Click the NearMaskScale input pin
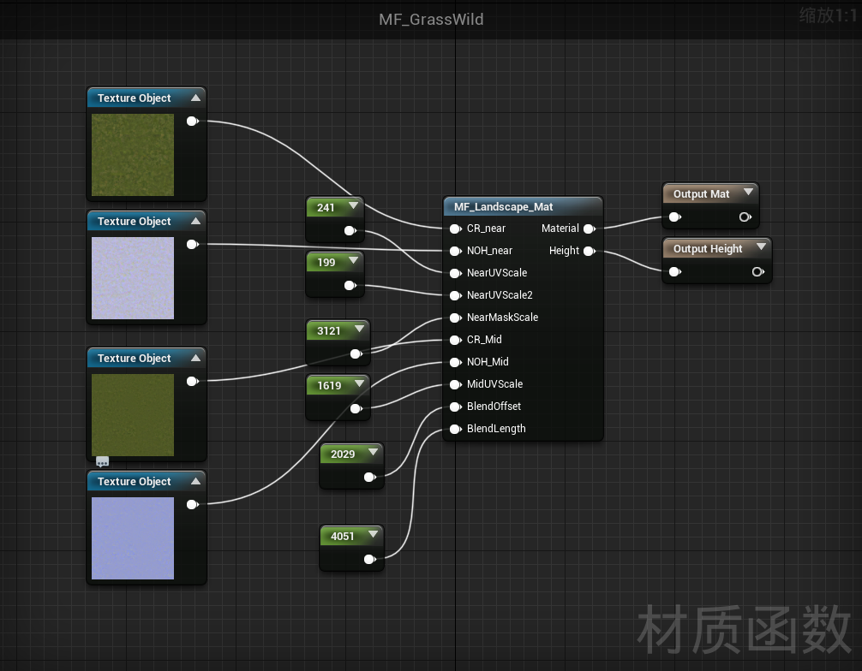 point(455,318)
